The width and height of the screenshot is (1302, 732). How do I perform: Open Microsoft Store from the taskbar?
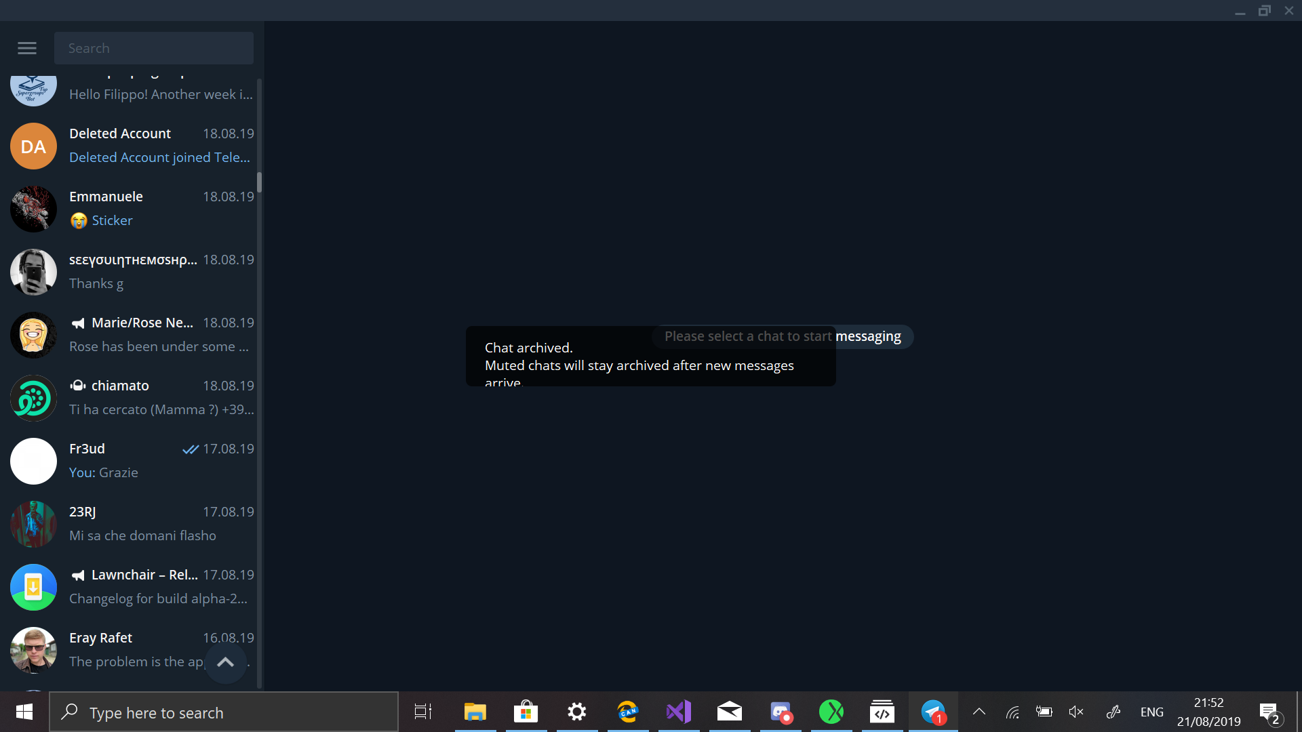pyautogui.click(x=526, y=712)
